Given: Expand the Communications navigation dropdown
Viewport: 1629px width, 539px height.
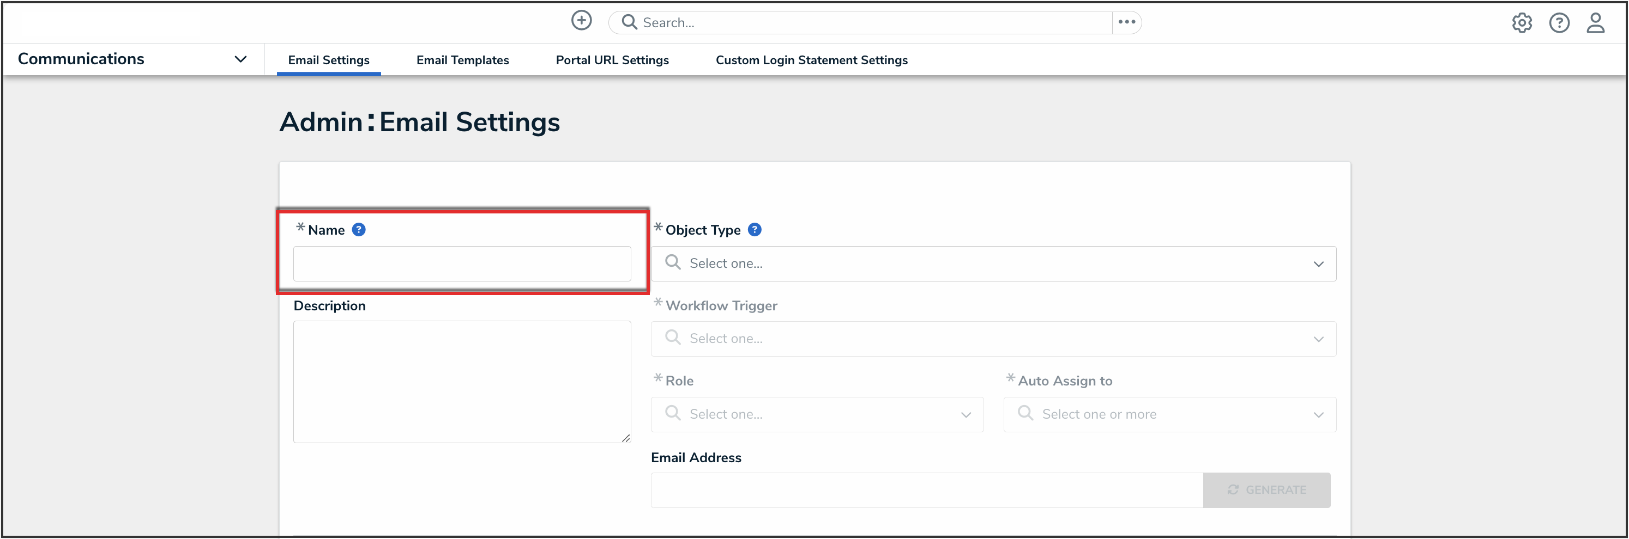Looking at the screenshot, I should coord(240,59).
